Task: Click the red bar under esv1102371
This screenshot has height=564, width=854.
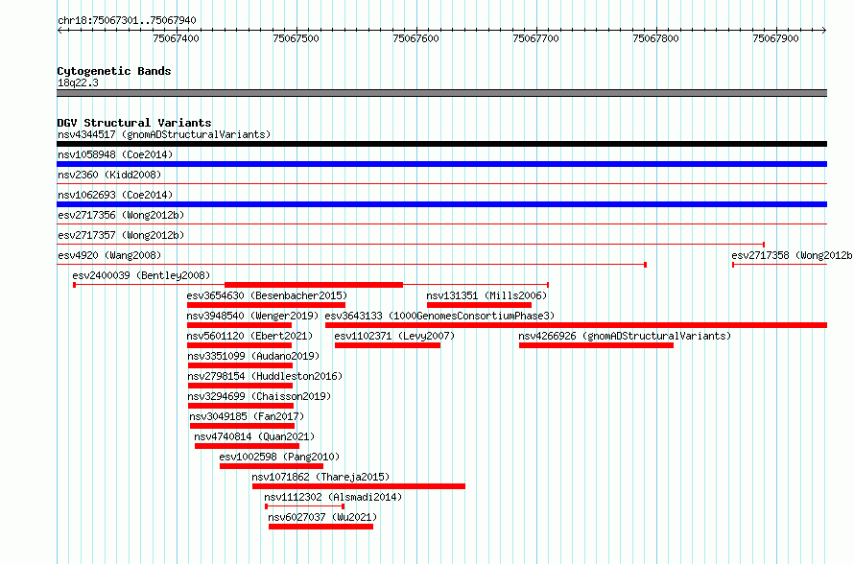Action: point(388,345)
